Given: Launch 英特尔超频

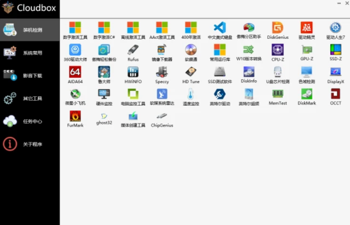Looking at the screenshot, I should click(x=249, y=97).
